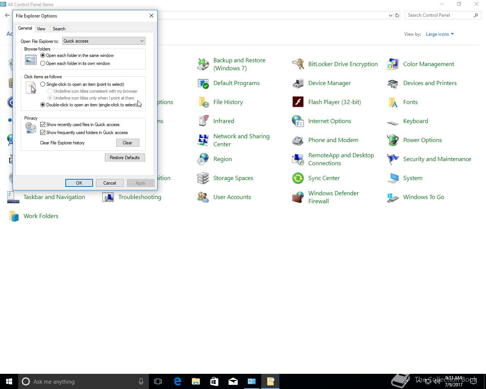The height and width of the screenshot is (389, 486).
Task: Click the Default Programs icon
Action: [x=203, y=83]
